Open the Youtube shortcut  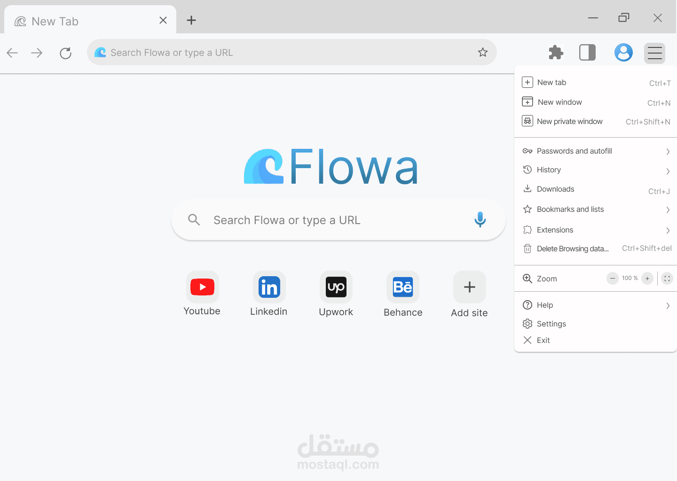(202, 294)
